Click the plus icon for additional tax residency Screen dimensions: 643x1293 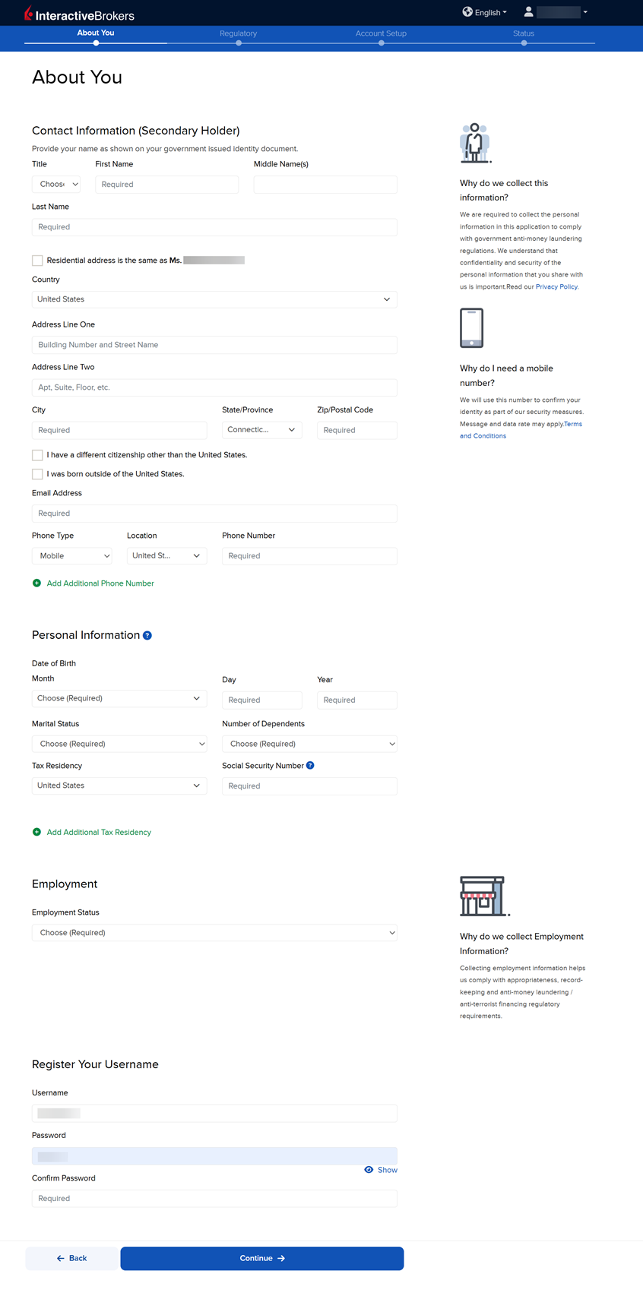pos(36,833)
